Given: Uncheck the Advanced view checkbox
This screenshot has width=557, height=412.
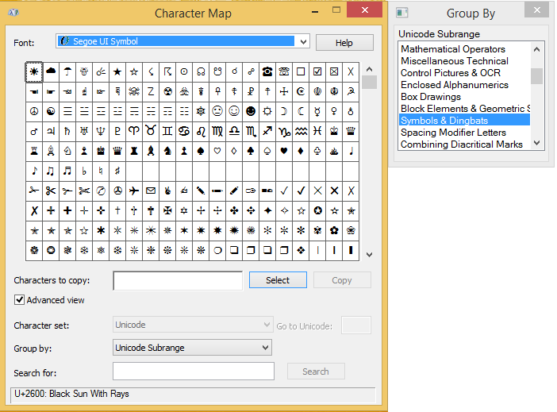Looking at the screenshot, I should [20, 300].
